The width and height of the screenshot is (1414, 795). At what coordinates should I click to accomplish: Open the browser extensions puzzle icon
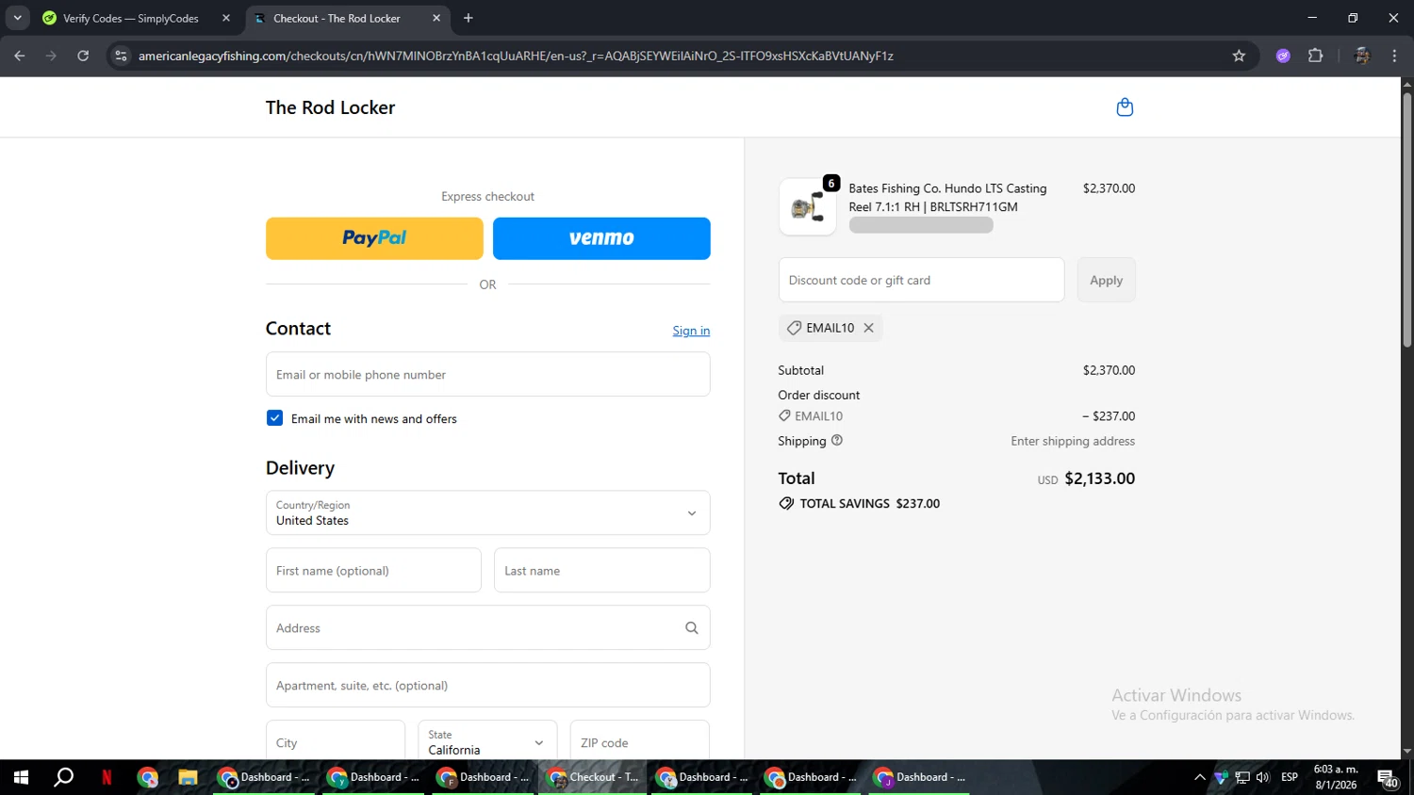(1316, 56)
